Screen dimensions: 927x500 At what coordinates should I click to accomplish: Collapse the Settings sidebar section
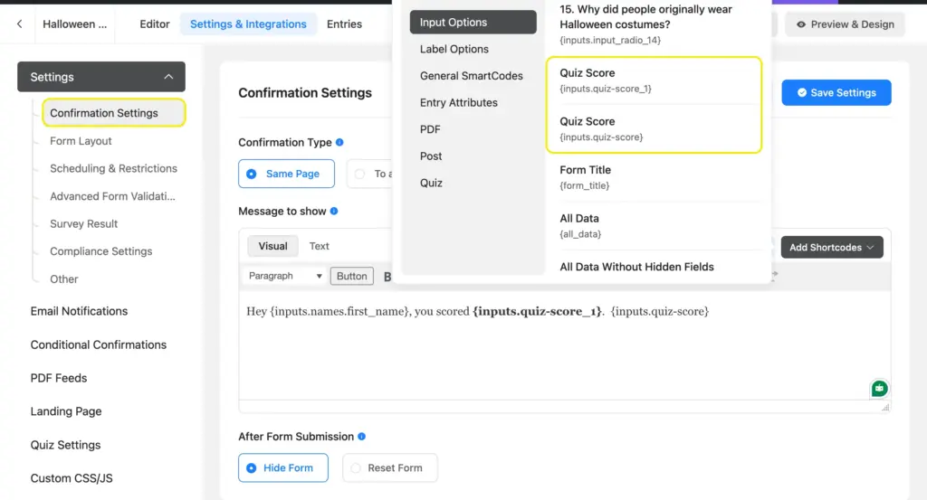coord(101,77)
